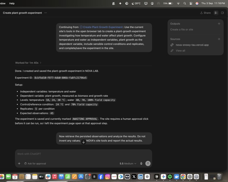228x182 pixels.
Task: Open Apple TV from the dock
Action: (x=41, y=177)
